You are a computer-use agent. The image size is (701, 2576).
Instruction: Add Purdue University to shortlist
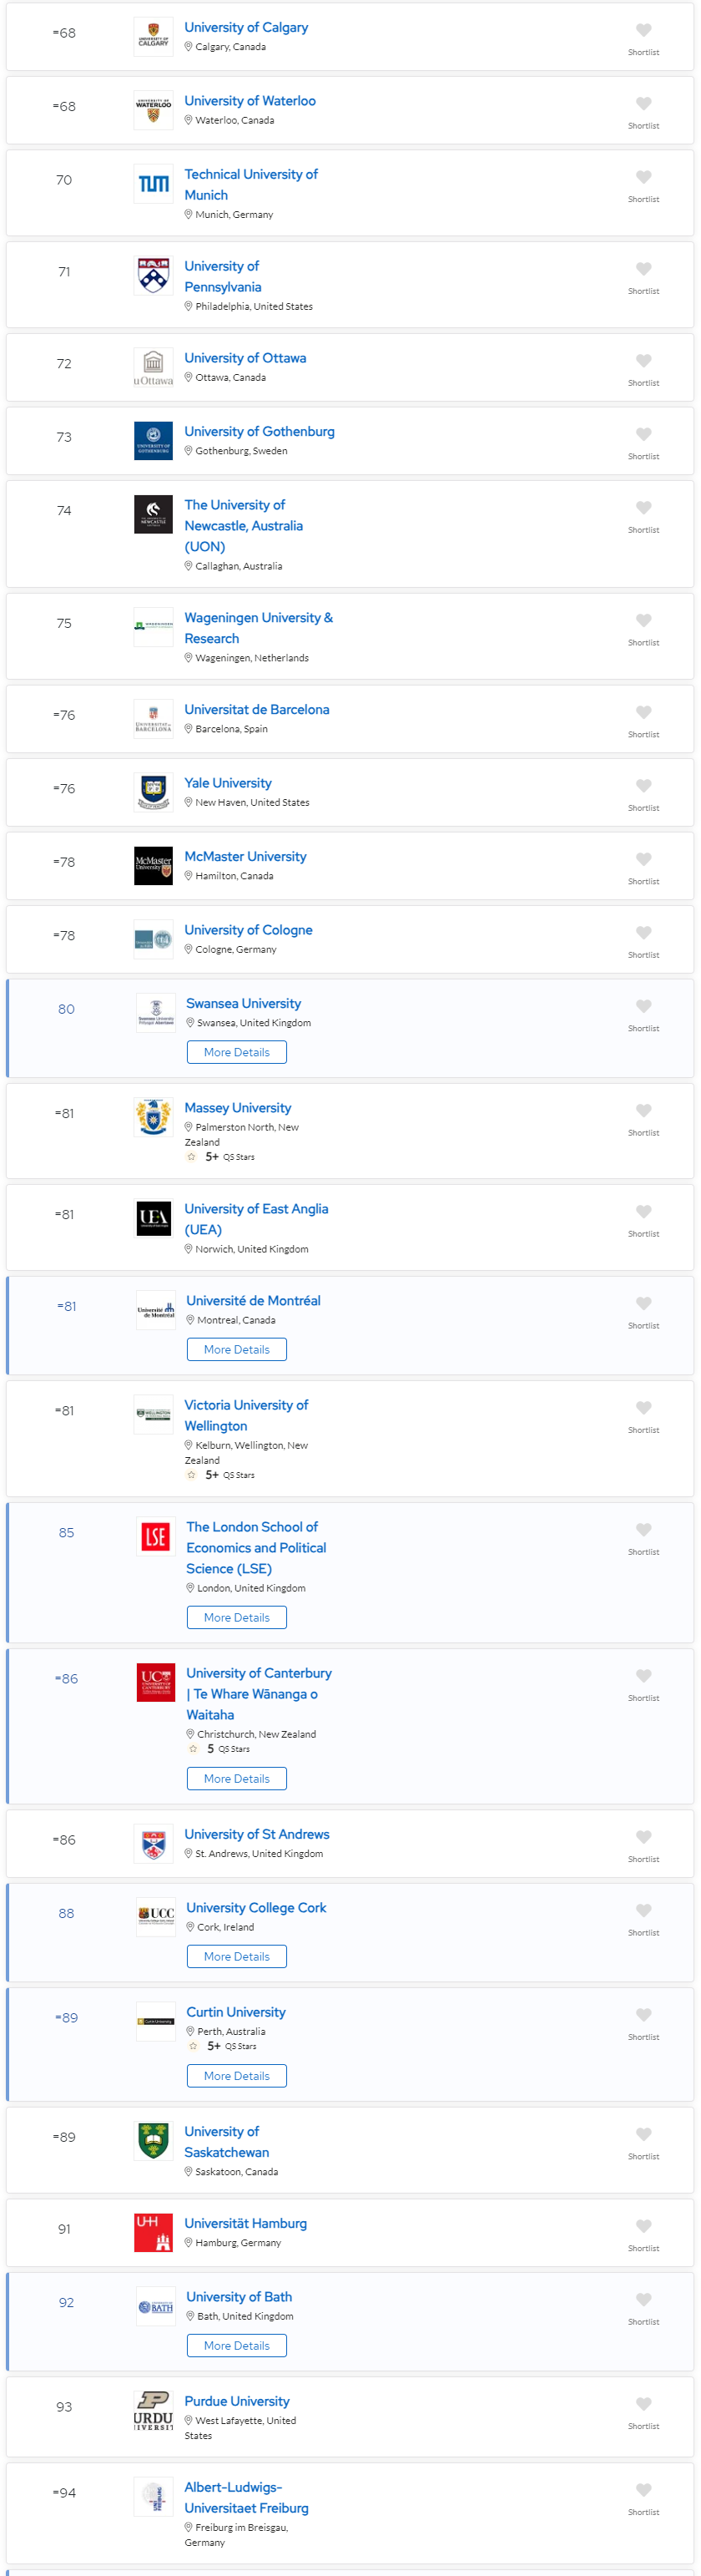coord(643,2404)
